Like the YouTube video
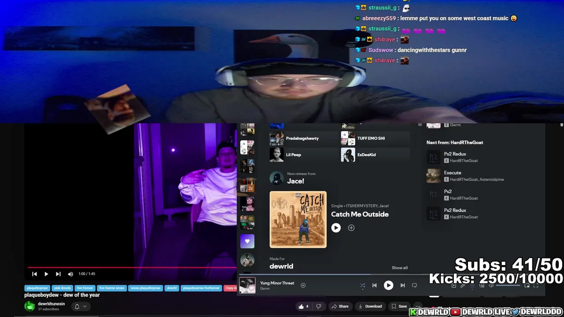Viewport: 564px width, 317px height. 304,306
